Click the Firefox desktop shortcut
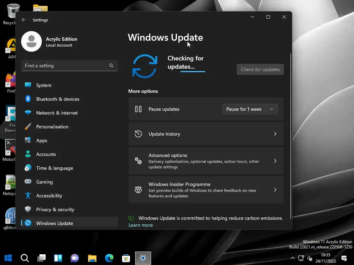This screenshot has width=354, height=265. click(10, 83)
